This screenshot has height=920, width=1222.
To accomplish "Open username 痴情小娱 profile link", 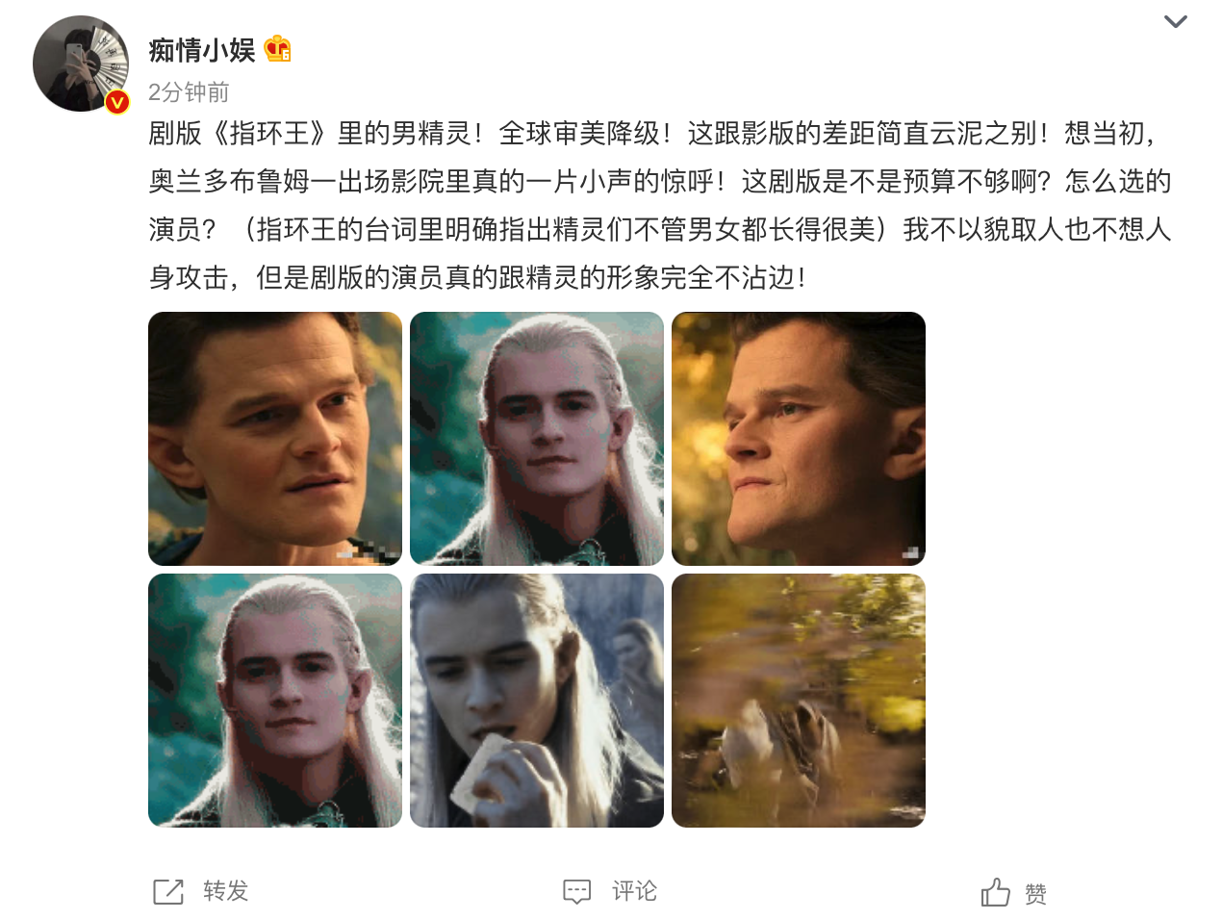I will 202,50.
